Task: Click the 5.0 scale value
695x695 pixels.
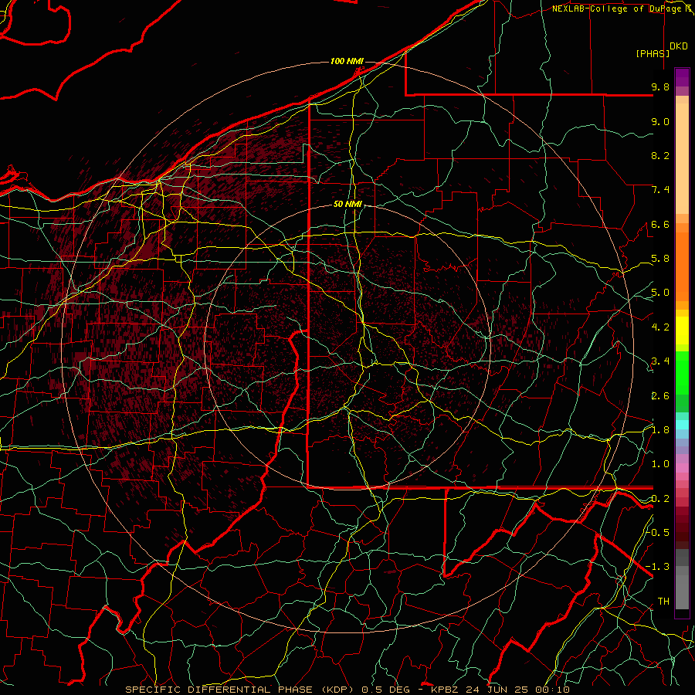Action: pyautogui.click(x=660, y=293)
